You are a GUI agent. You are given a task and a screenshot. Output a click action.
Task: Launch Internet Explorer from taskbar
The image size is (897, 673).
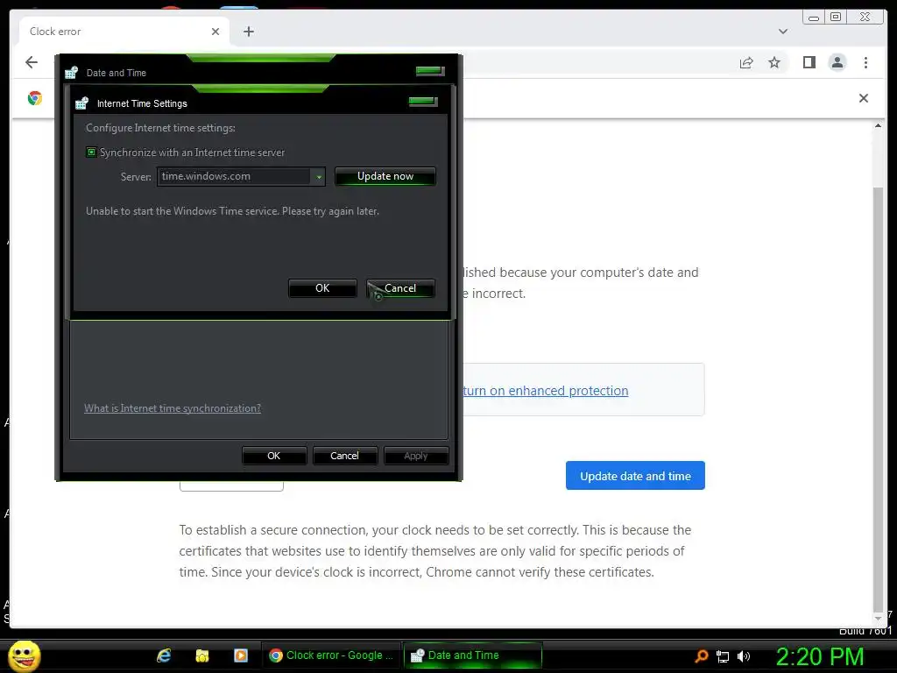pos(164,655)
